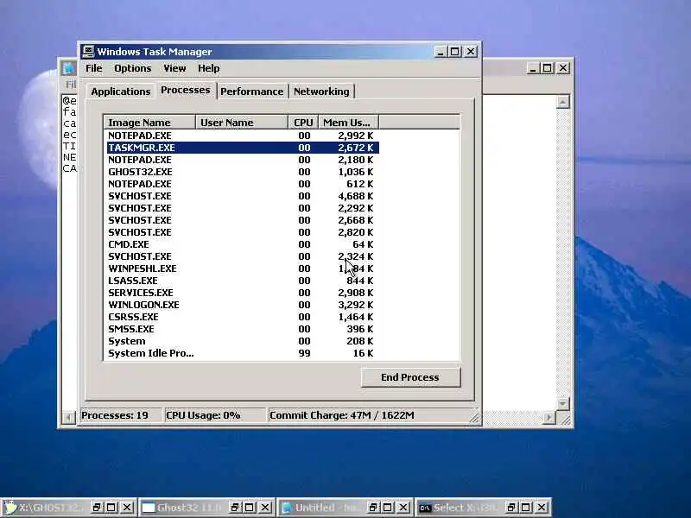The image size is (691, 518).
Task: Restore the minimized Ghost32 11.0 window
Action: pyautogui.click(x=235, y=508)
